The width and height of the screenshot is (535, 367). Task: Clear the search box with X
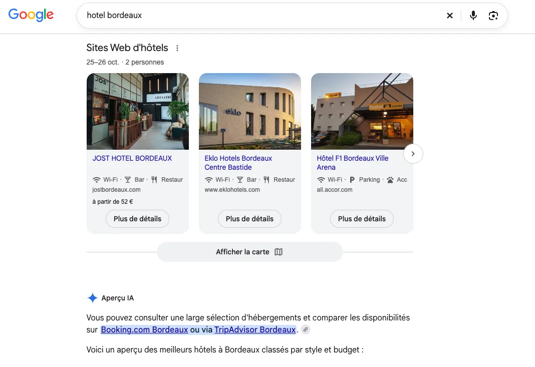click(450, 16)
